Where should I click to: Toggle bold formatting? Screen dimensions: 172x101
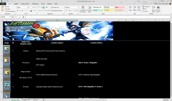tap(18, 11)
